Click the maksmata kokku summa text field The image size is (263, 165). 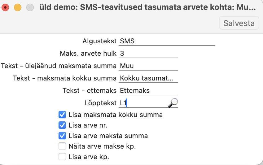coord(148,78)
